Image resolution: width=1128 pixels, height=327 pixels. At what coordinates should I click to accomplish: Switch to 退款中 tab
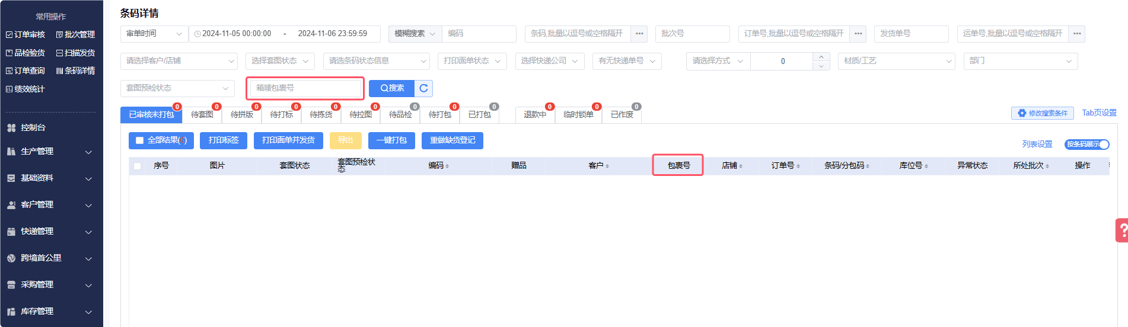coord(535,115)
